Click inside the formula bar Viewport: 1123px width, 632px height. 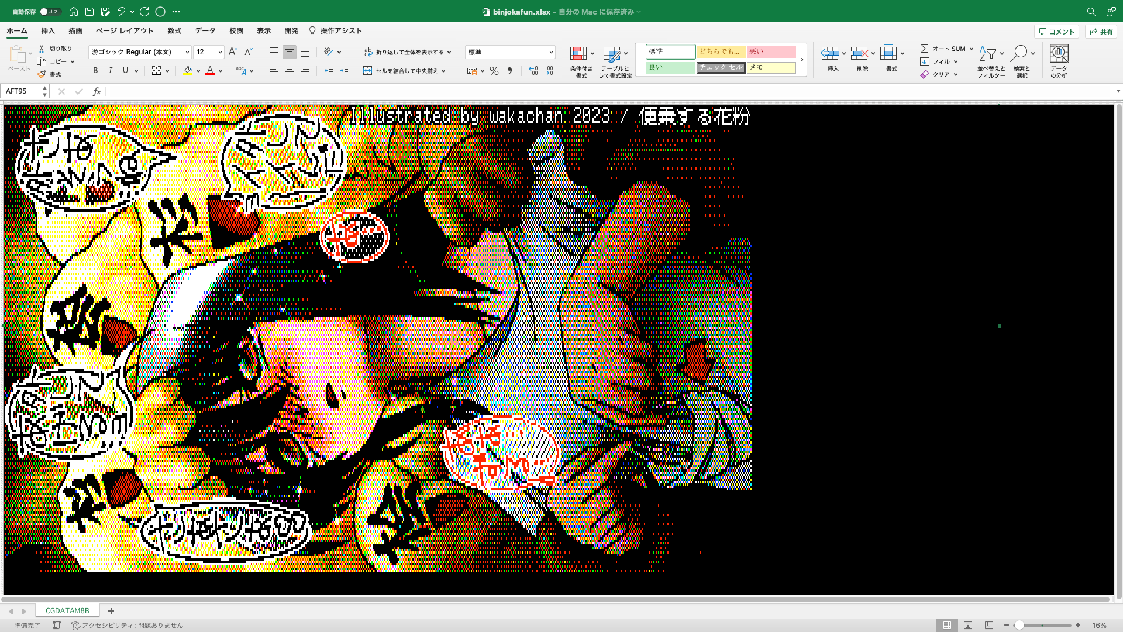608,91
